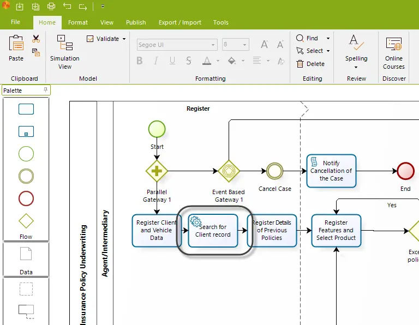This screenshot has height=325, width=419.
Task: Switch to the View tab
Action: click(107, 22)
